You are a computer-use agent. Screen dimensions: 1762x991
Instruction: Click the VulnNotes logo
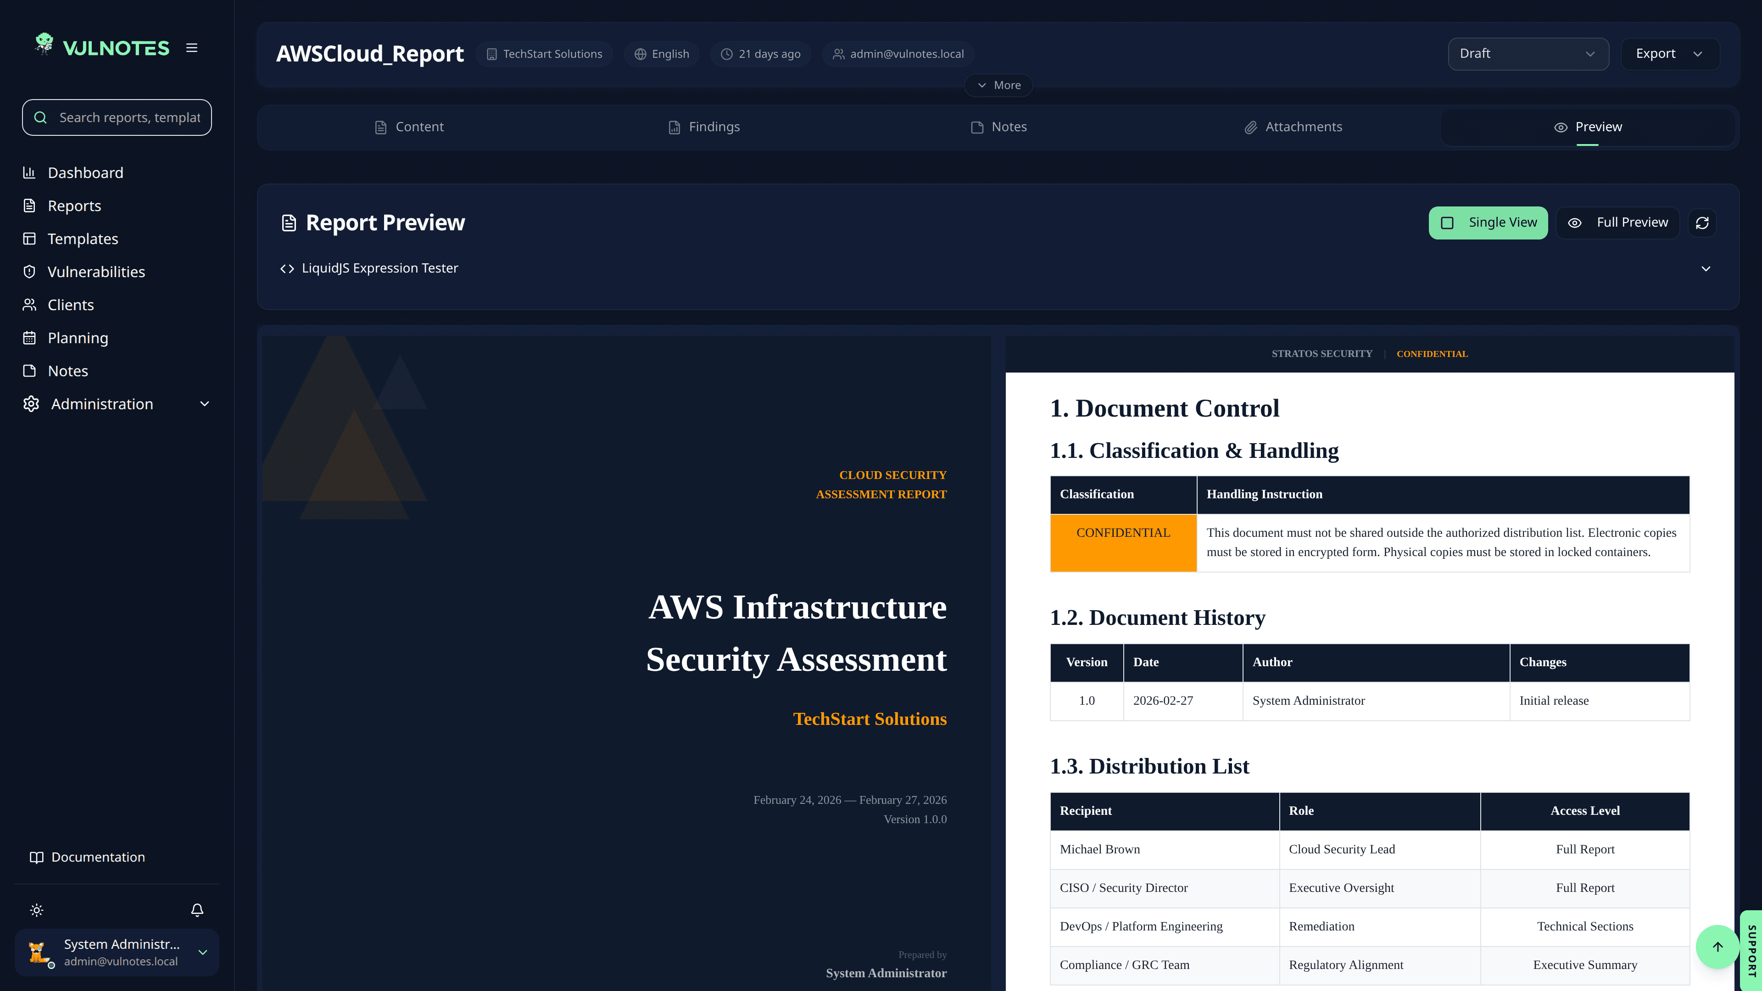(x=102, y=46)
